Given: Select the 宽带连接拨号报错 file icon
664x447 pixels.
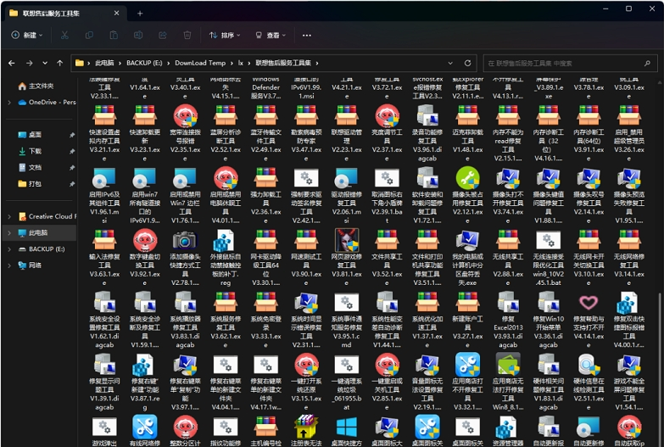Looking at the screenshot, I should 184,115.
